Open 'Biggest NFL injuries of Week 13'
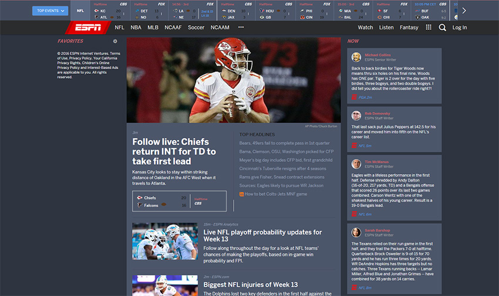This screenshot has width=499, height=296. point(251,284)
